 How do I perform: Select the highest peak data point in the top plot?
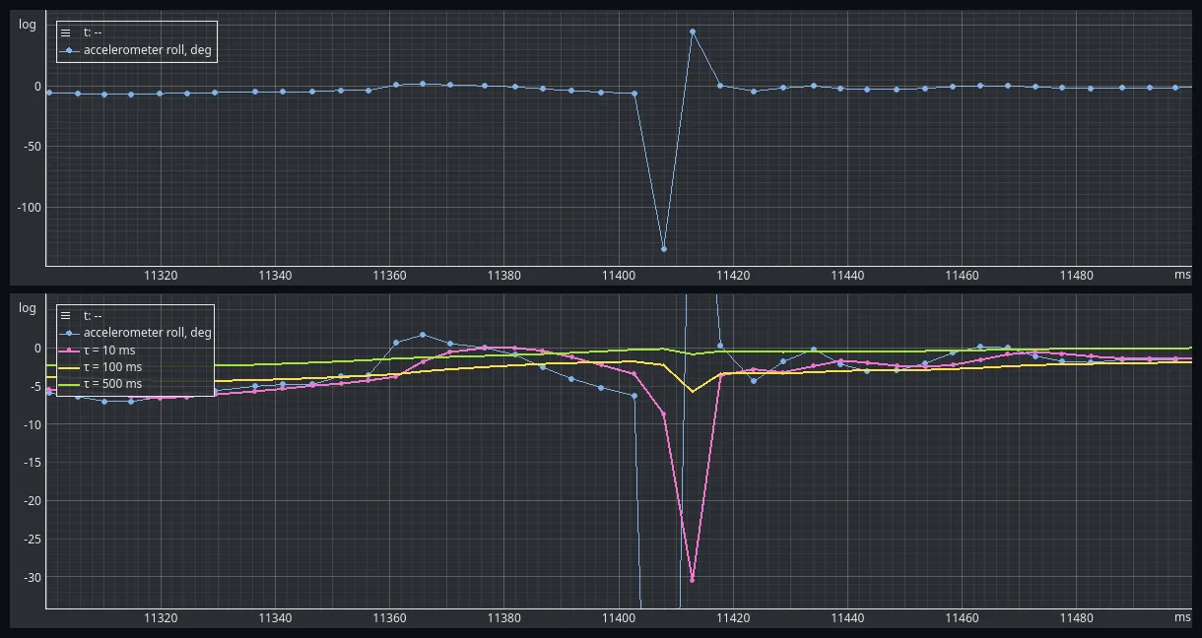tap(693, 32)
